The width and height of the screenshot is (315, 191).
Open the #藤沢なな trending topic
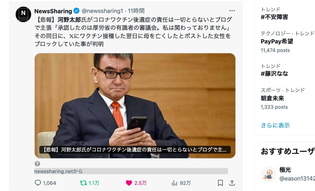[274, 74]
